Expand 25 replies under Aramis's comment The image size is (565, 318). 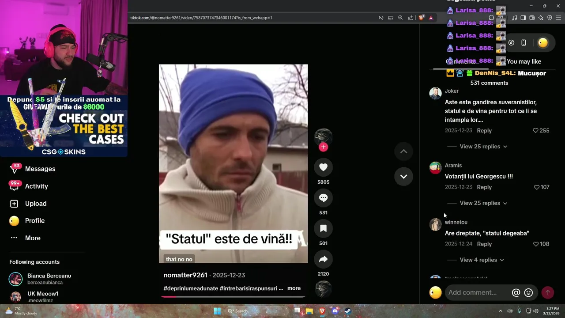(483, 203)
